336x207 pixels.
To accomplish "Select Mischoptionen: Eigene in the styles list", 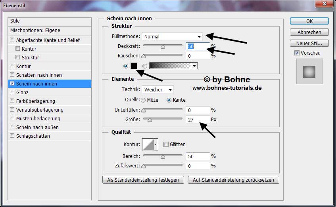I will pyautogui.click(x=35, y=30).
